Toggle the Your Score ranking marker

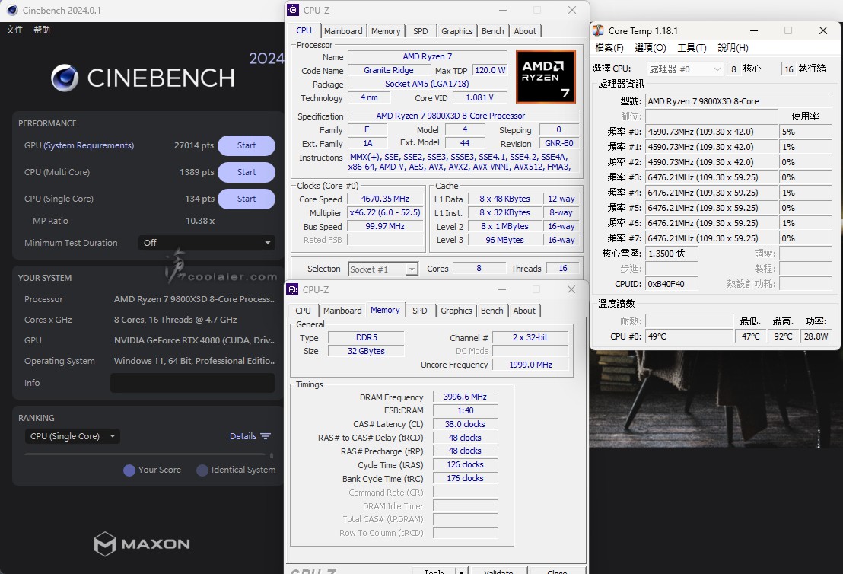click(x=129, y=470)
